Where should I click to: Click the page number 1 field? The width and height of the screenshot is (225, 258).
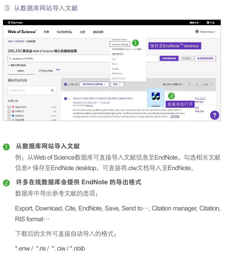[197, 84]
